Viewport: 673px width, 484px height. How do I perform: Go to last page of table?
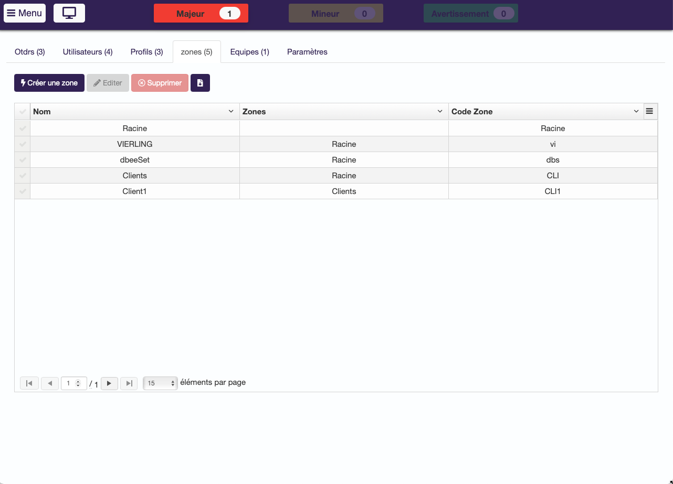pos(129,383)
